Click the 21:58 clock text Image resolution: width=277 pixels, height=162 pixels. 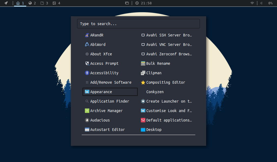pyautogui.click(x=146, y=3)
